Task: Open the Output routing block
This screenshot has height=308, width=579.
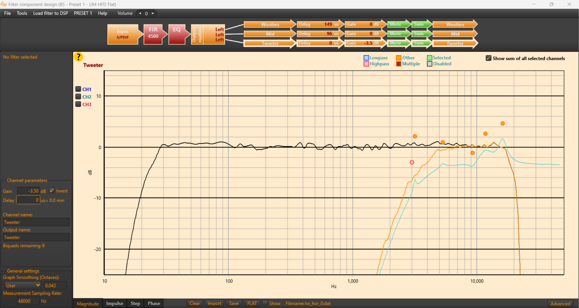Action: 208,34
